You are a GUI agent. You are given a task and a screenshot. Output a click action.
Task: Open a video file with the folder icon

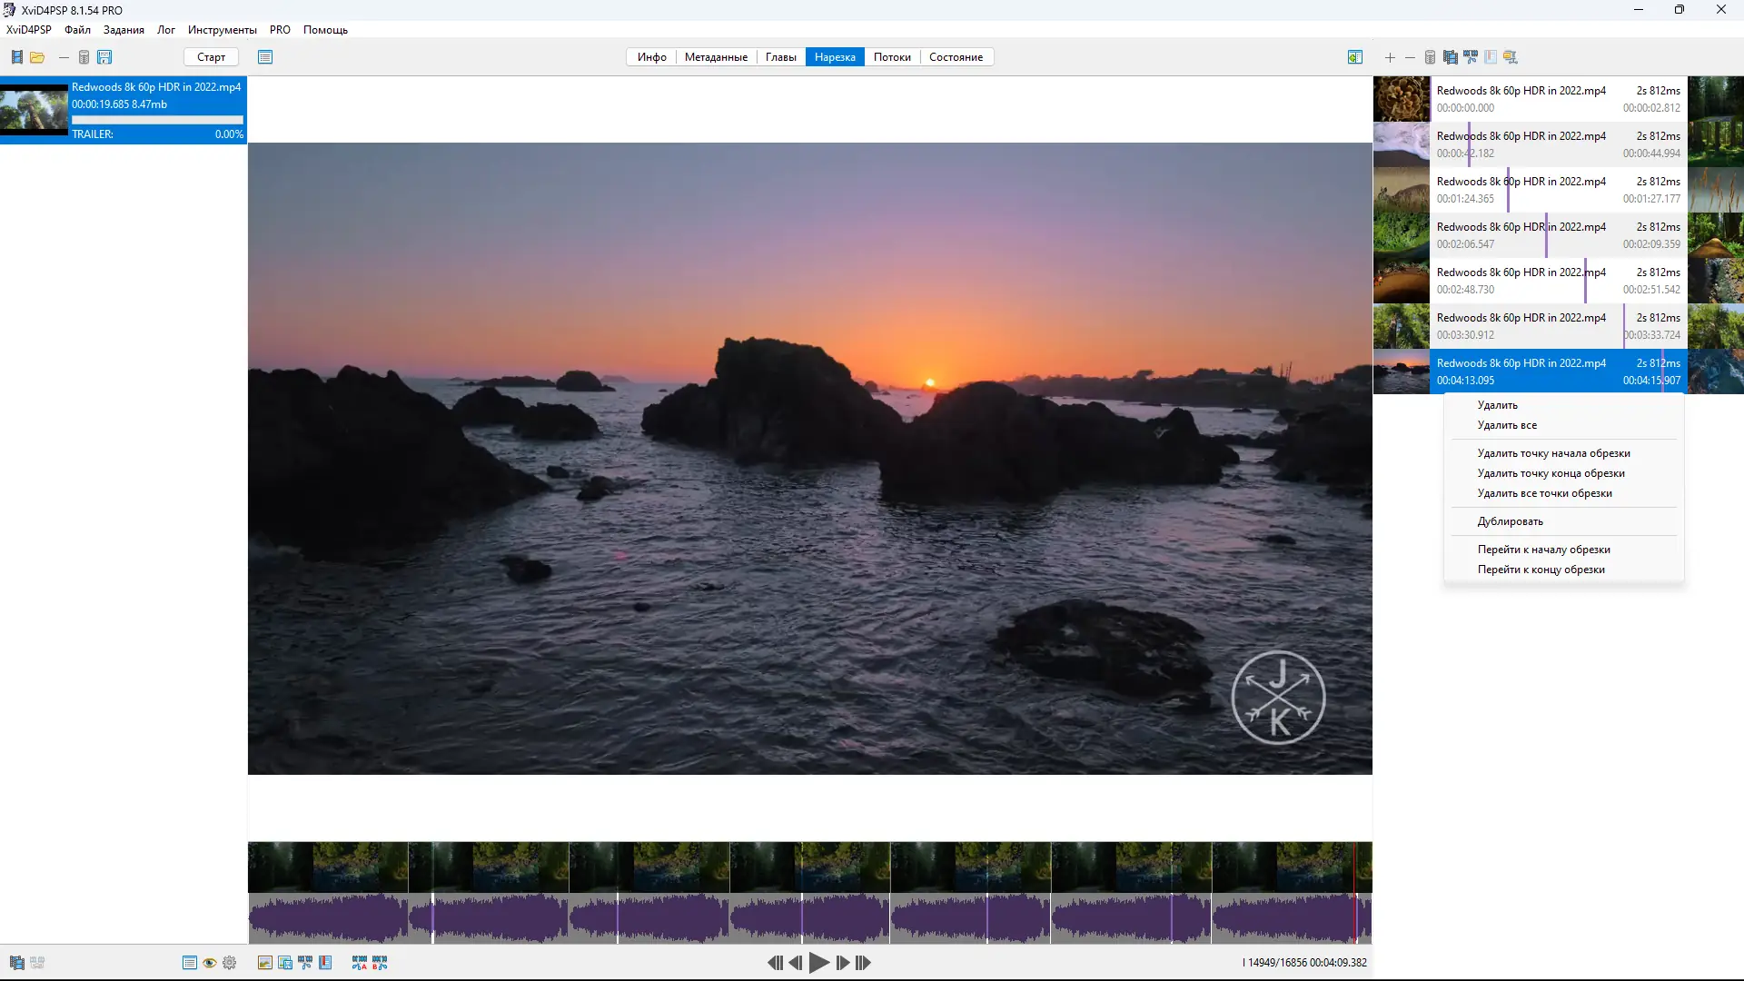tap(37, 56)
